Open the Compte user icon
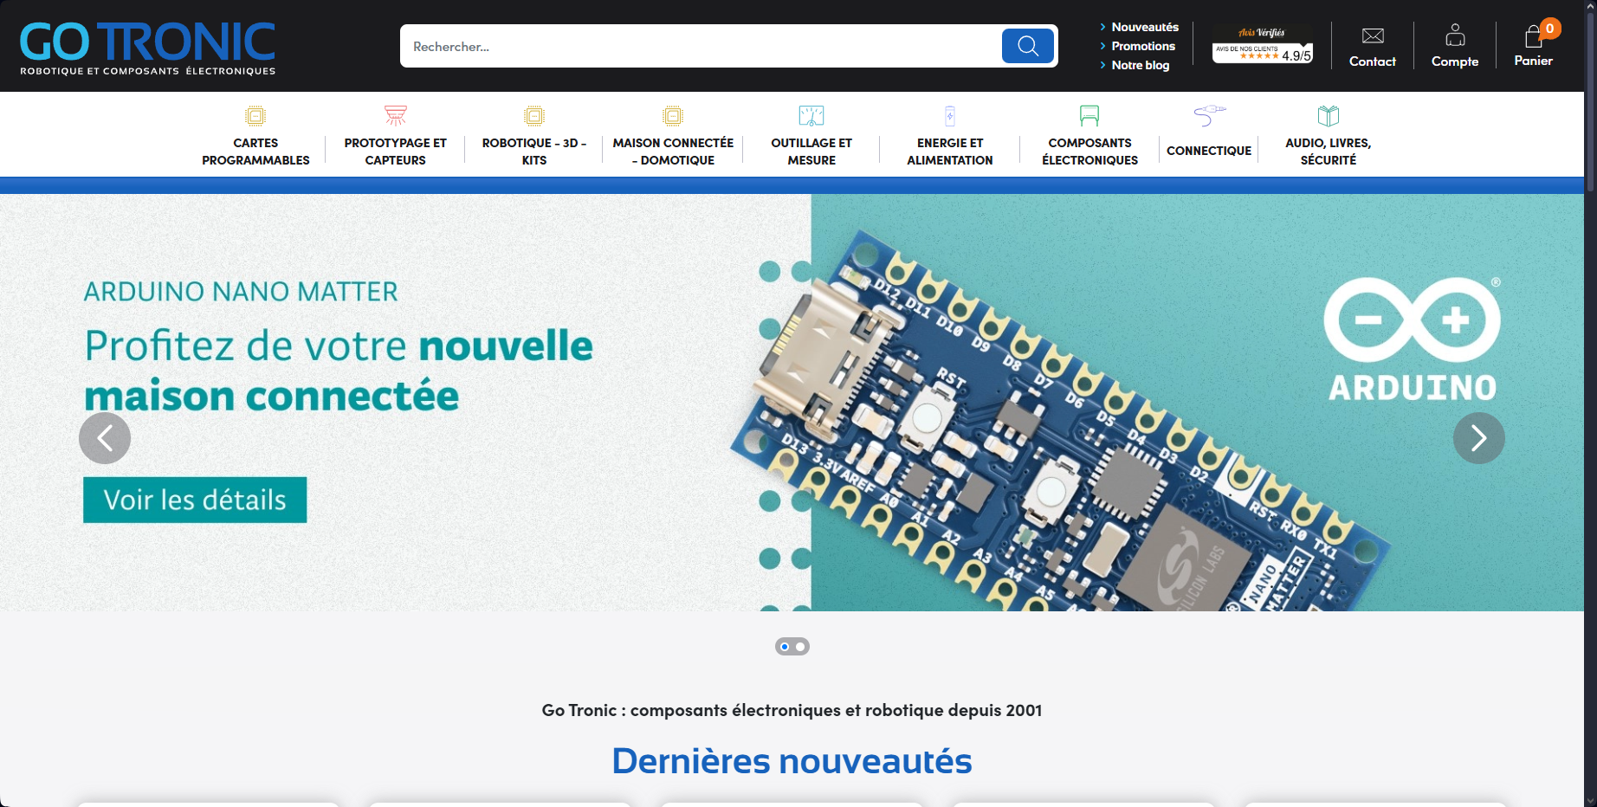The width and height of the screenshot is (1597, 807). [1455, 35]
